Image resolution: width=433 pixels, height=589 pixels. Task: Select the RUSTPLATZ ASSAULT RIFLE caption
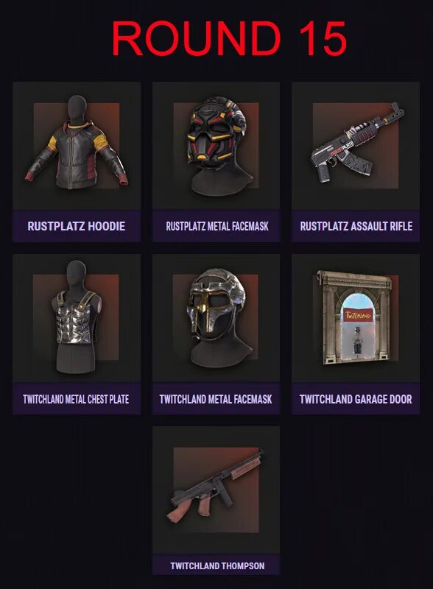click(x=356, y=226)
